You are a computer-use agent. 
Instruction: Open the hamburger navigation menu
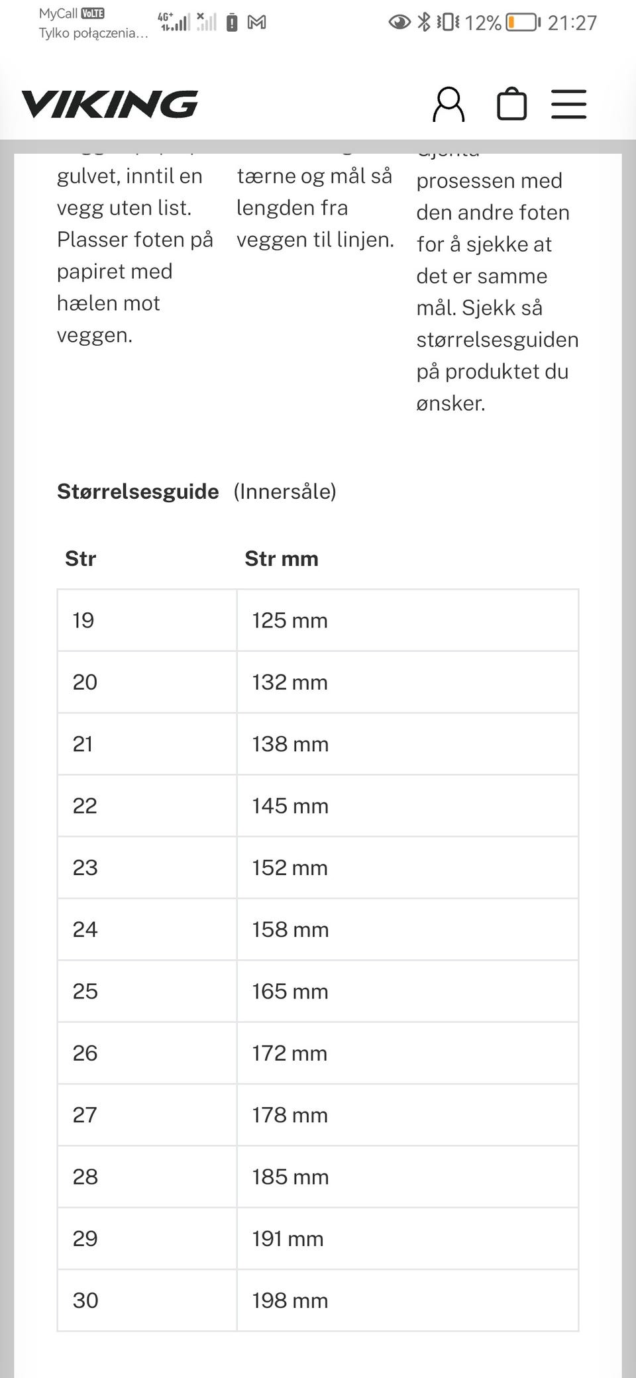[x=568, y=104]
